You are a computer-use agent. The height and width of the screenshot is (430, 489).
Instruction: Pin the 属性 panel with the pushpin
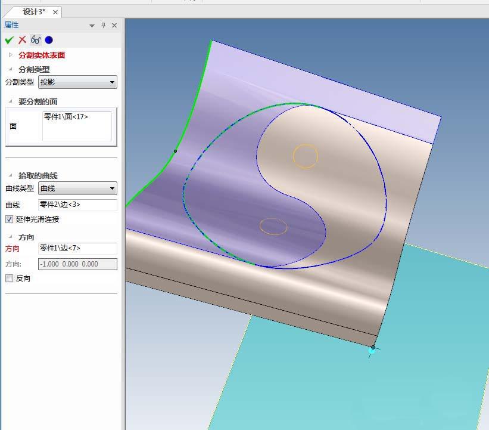pyautogui.click(x=103, y=25)
